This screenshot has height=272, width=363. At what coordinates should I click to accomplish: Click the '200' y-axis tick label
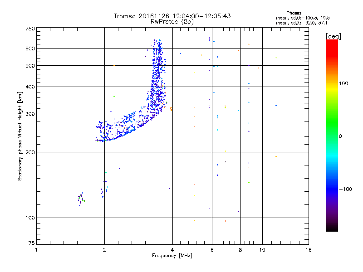(x=30, y=152)
